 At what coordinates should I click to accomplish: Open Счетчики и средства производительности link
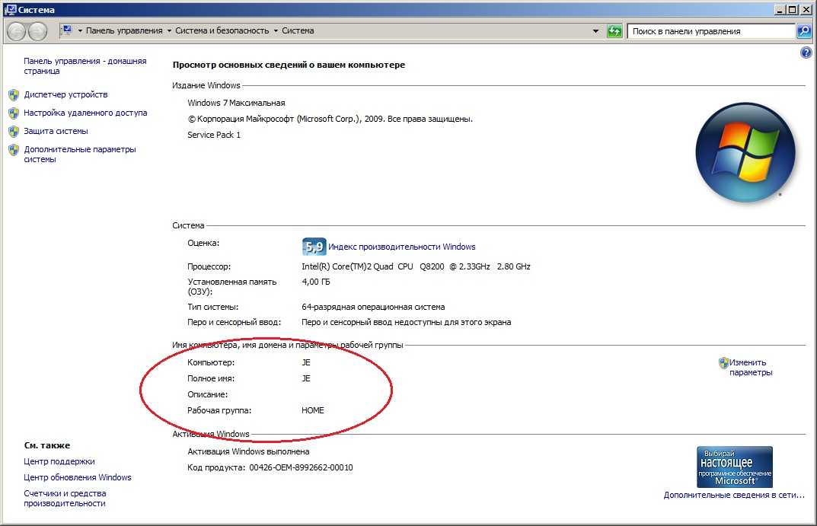(x=65, y=498)
